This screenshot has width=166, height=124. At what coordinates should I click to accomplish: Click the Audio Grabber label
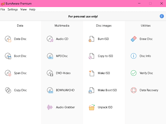(65, 107)
